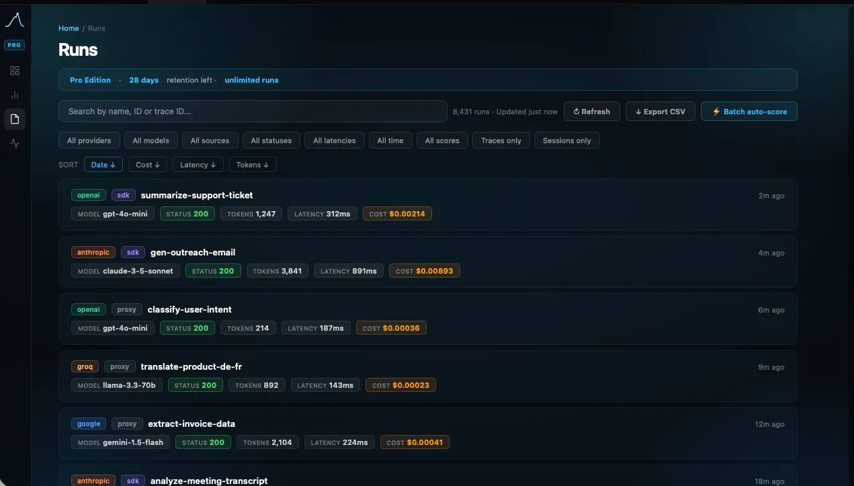
Task: Refresh the runs list
Action: point(591,112)
